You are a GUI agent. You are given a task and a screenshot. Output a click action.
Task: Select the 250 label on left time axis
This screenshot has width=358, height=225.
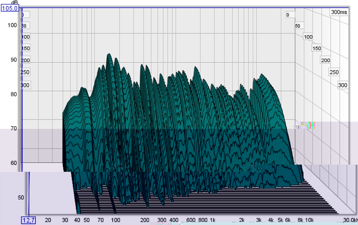pyautogui.click(x=26, y=72)
